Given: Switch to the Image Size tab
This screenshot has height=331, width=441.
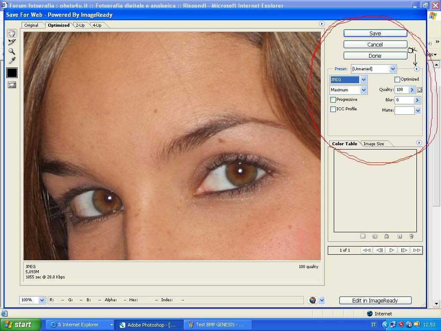Looking at the screenshot, I should click(373, 144).
